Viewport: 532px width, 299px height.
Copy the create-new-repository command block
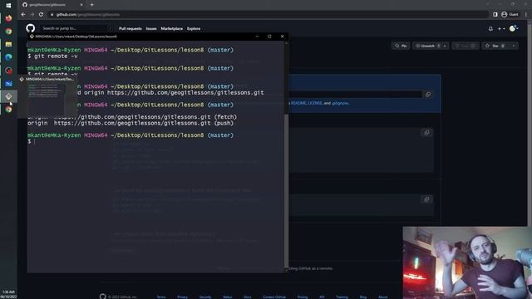coord(426,133)
